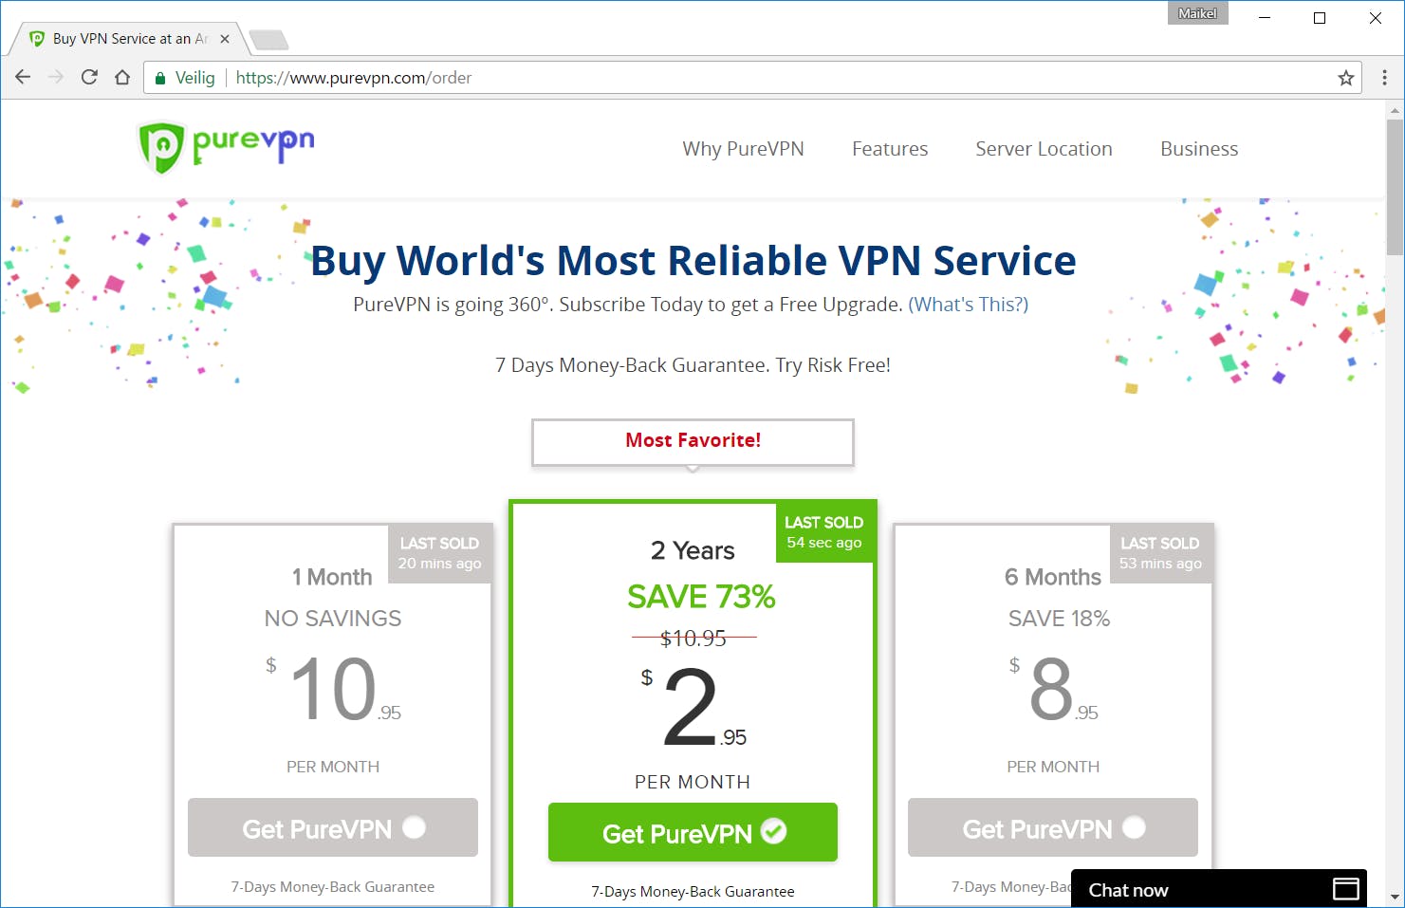1405x908 pixels.
Task: Click the address bar URL field
Action: [752, 78]
